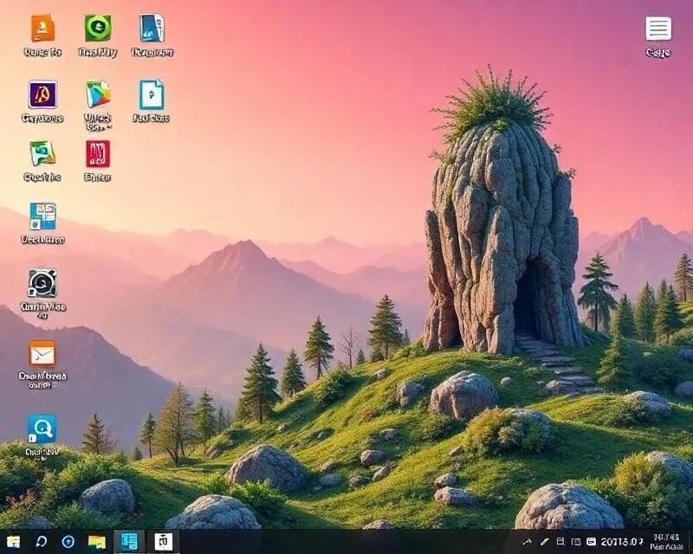Screen dimensions: 693x554
Task: Open the green circular desktop icon
Action: 98,29
